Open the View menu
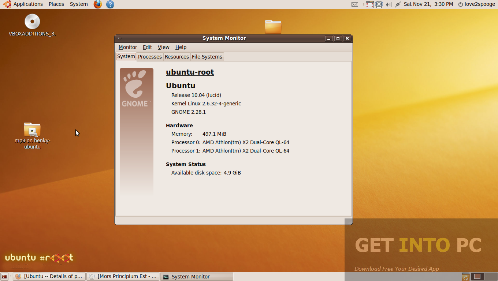Viewport: 498px width, 281px height. click(163, 47)
